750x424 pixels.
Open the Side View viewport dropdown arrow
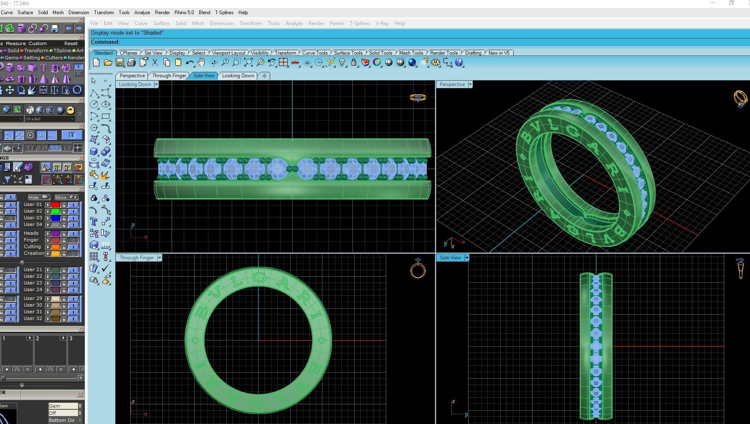[467, 258]
